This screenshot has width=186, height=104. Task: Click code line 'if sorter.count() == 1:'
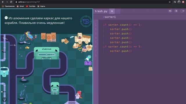coord(122,25)
